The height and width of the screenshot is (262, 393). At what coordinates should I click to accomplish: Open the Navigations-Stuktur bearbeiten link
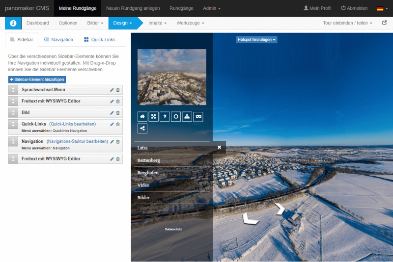[x=77, y=141]
